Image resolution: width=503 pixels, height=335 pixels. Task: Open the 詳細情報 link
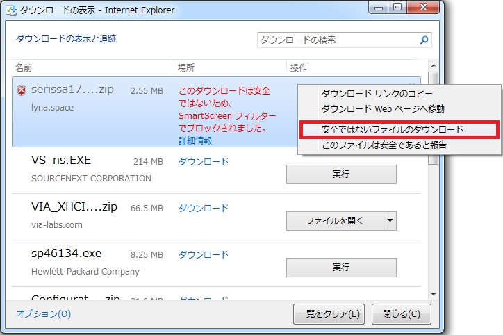[195, 140]
